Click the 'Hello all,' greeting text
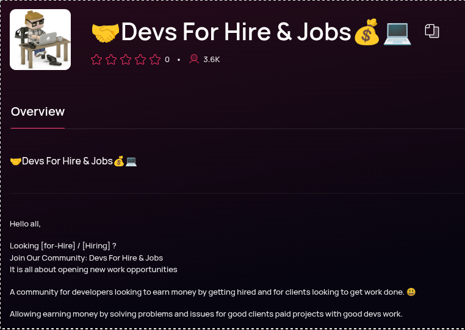This screenshot has height=330, width=465. [x=25, y=224]
